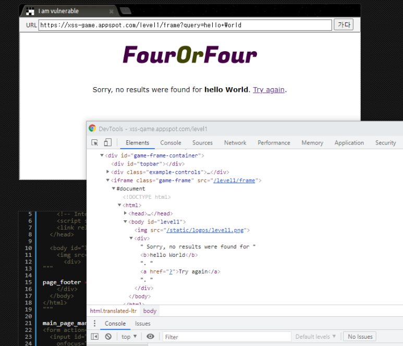Open a new tab beside I am vulnerable
Viewport: 403px width, 346px height.
[126, 11]
